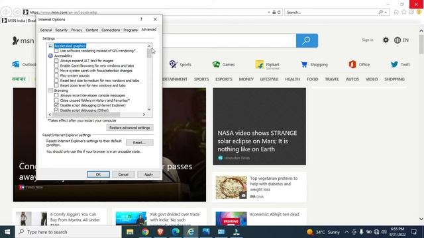Click settings list scroll down arrow
Viewport: 424px width, 238px height.
click(149, 109)
